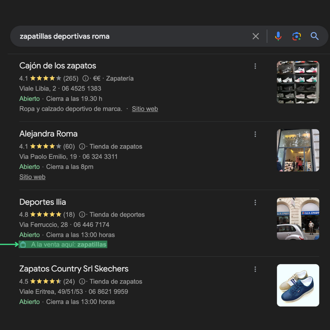The height and width of the screenshot is (330, 330).
Task: Click the review count (60) for Alejandra Roma
Action: pos(69,146)
